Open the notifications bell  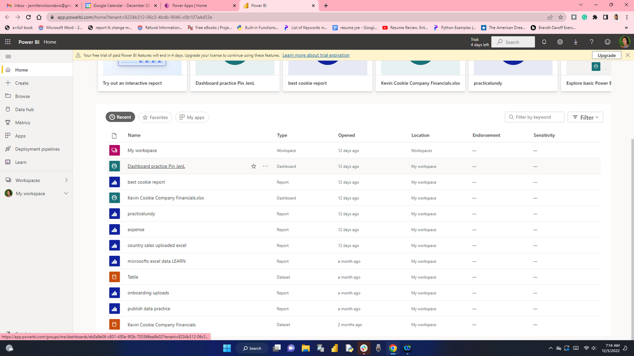[x=544, y=42]
